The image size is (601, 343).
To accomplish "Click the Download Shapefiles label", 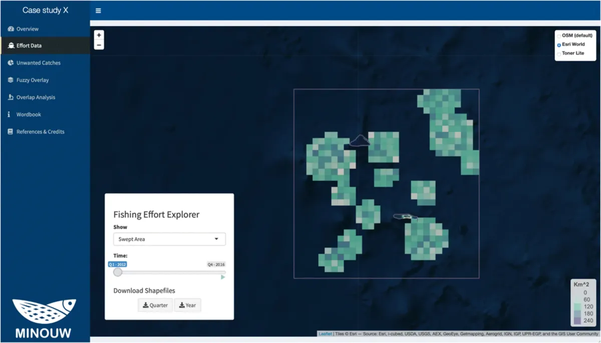I will coord(144,290).
